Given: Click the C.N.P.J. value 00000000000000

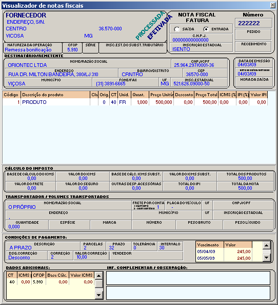Looking at the screenshot, I should coord(190,40).
